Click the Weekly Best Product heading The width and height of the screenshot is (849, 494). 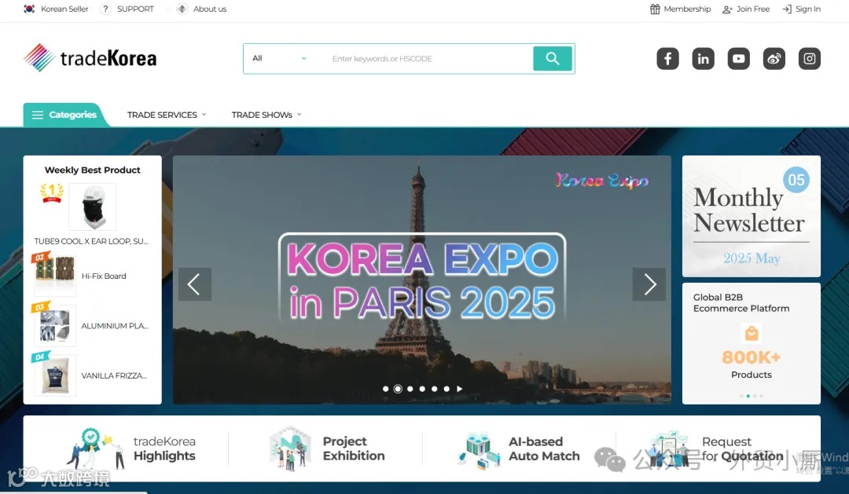coord(93,170)
